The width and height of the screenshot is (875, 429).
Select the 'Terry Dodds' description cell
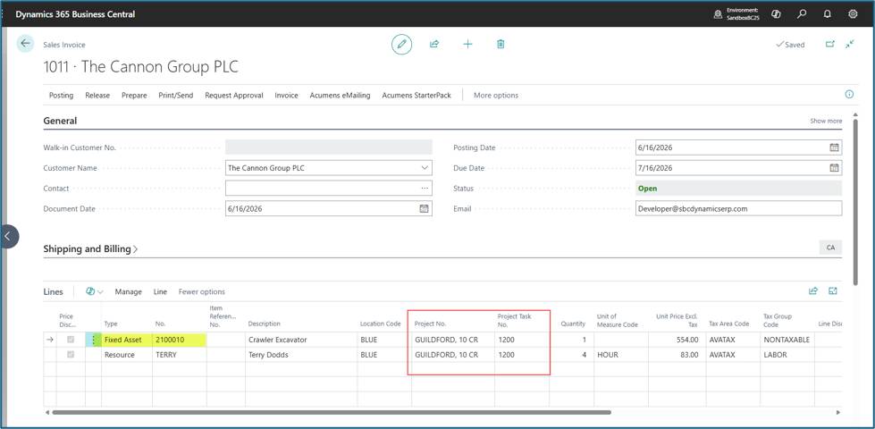301,354
